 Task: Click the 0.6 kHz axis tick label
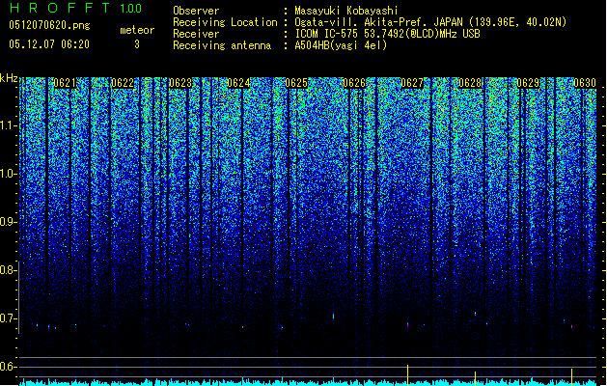(8, 367)
